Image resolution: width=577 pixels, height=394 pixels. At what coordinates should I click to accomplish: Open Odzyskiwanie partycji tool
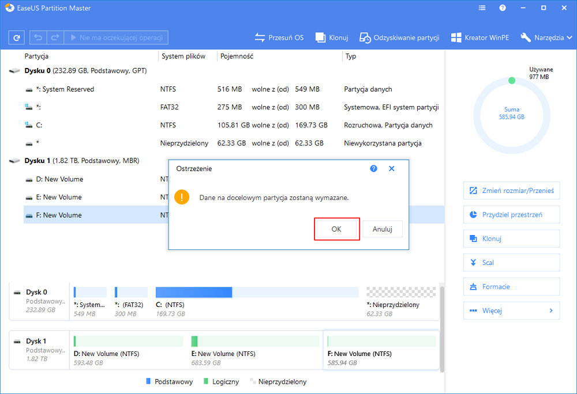[x=399, y=37]
